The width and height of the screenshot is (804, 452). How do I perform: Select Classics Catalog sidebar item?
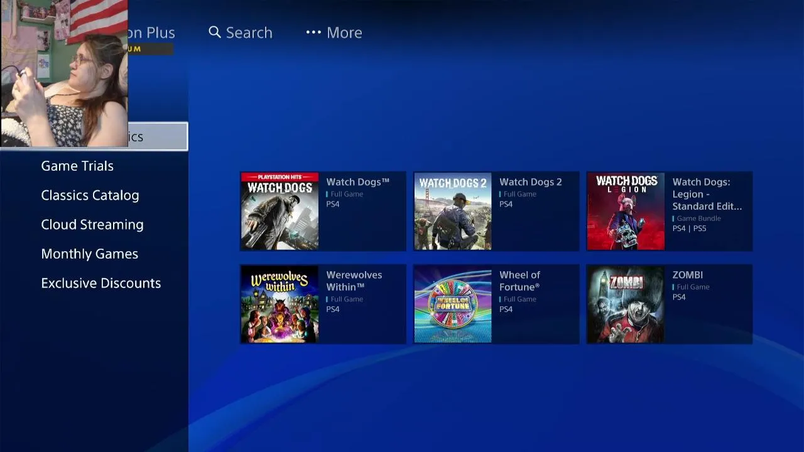pos(90,195)
